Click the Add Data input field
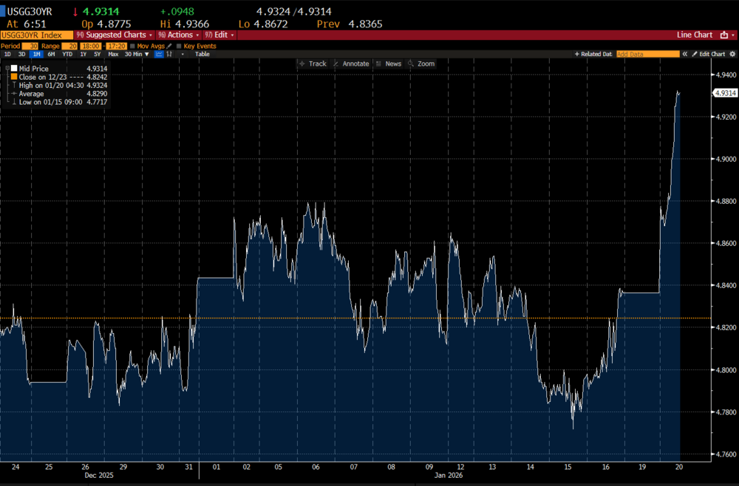 pos(647,52)
